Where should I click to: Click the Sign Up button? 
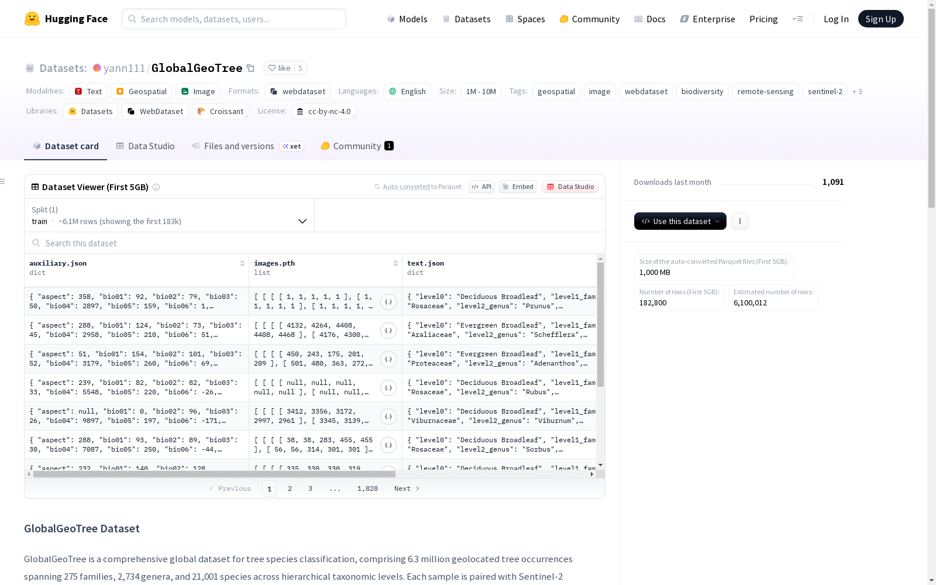(x=881, y=19)
